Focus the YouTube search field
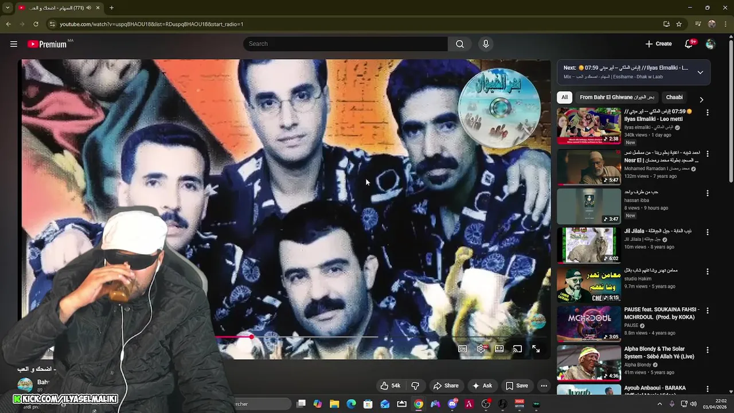 pyautogui.click(x=345, y=44)
